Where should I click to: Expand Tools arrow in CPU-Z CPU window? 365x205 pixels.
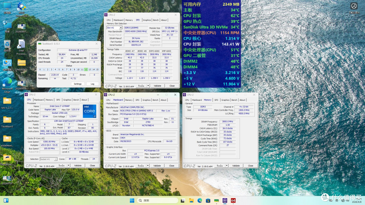68,166
